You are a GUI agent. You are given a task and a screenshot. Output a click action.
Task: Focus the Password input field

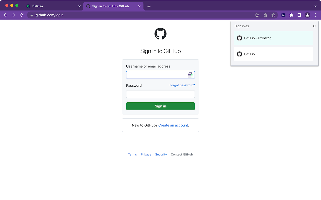coord(160,94)
